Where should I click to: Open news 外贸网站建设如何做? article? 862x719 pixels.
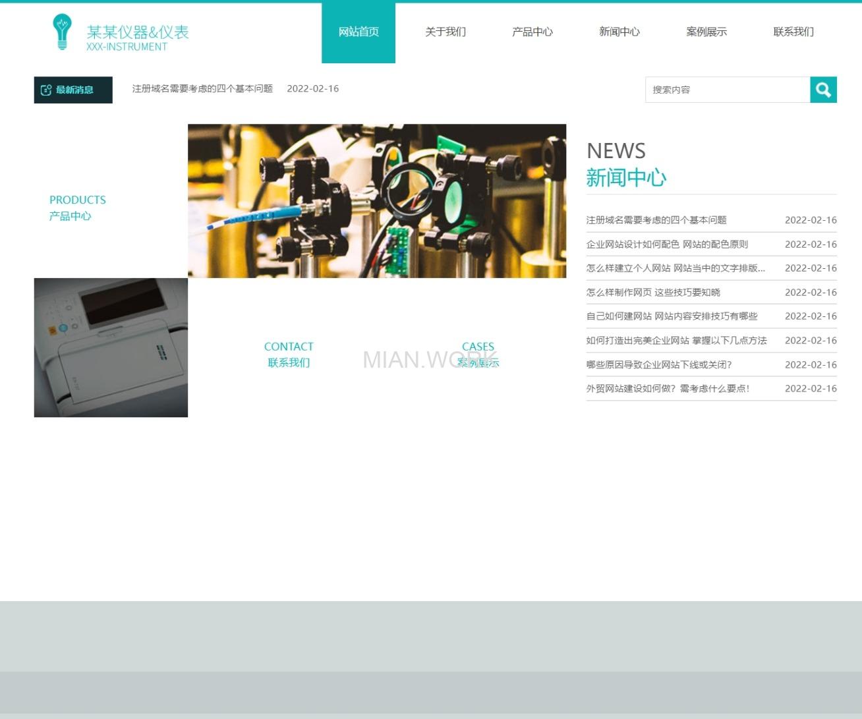click(668, 389)
